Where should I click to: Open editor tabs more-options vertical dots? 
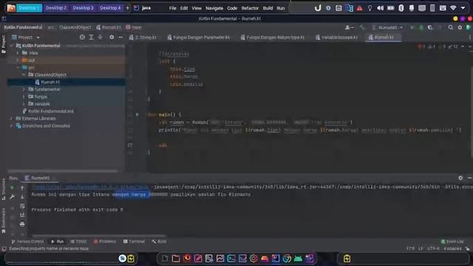point(470,37)
